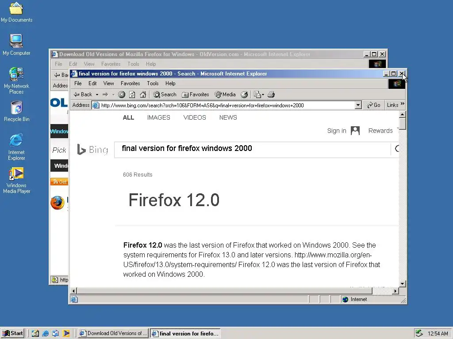Image resolution: width=453 pixels, height=339 pixels.
Task: Stop page loading with Stop icon
Action: [x=122, y=94]
